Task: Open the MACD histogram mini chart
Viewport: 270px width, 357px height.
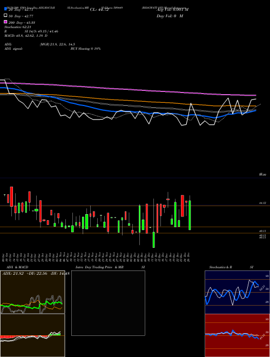Action: [x=32, y=335]
